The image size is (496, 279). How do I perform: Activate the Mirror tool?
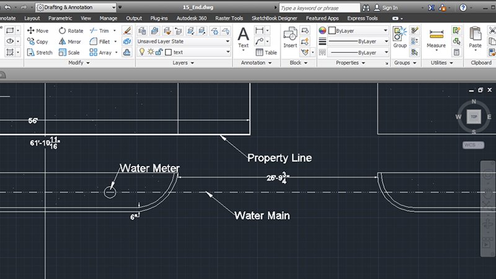click(x=70, y=42)
